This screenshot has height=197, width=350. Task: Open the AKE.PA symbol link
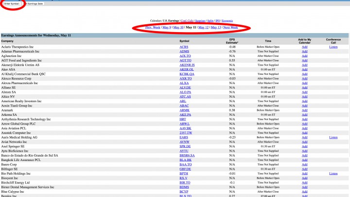click(185, 115)
